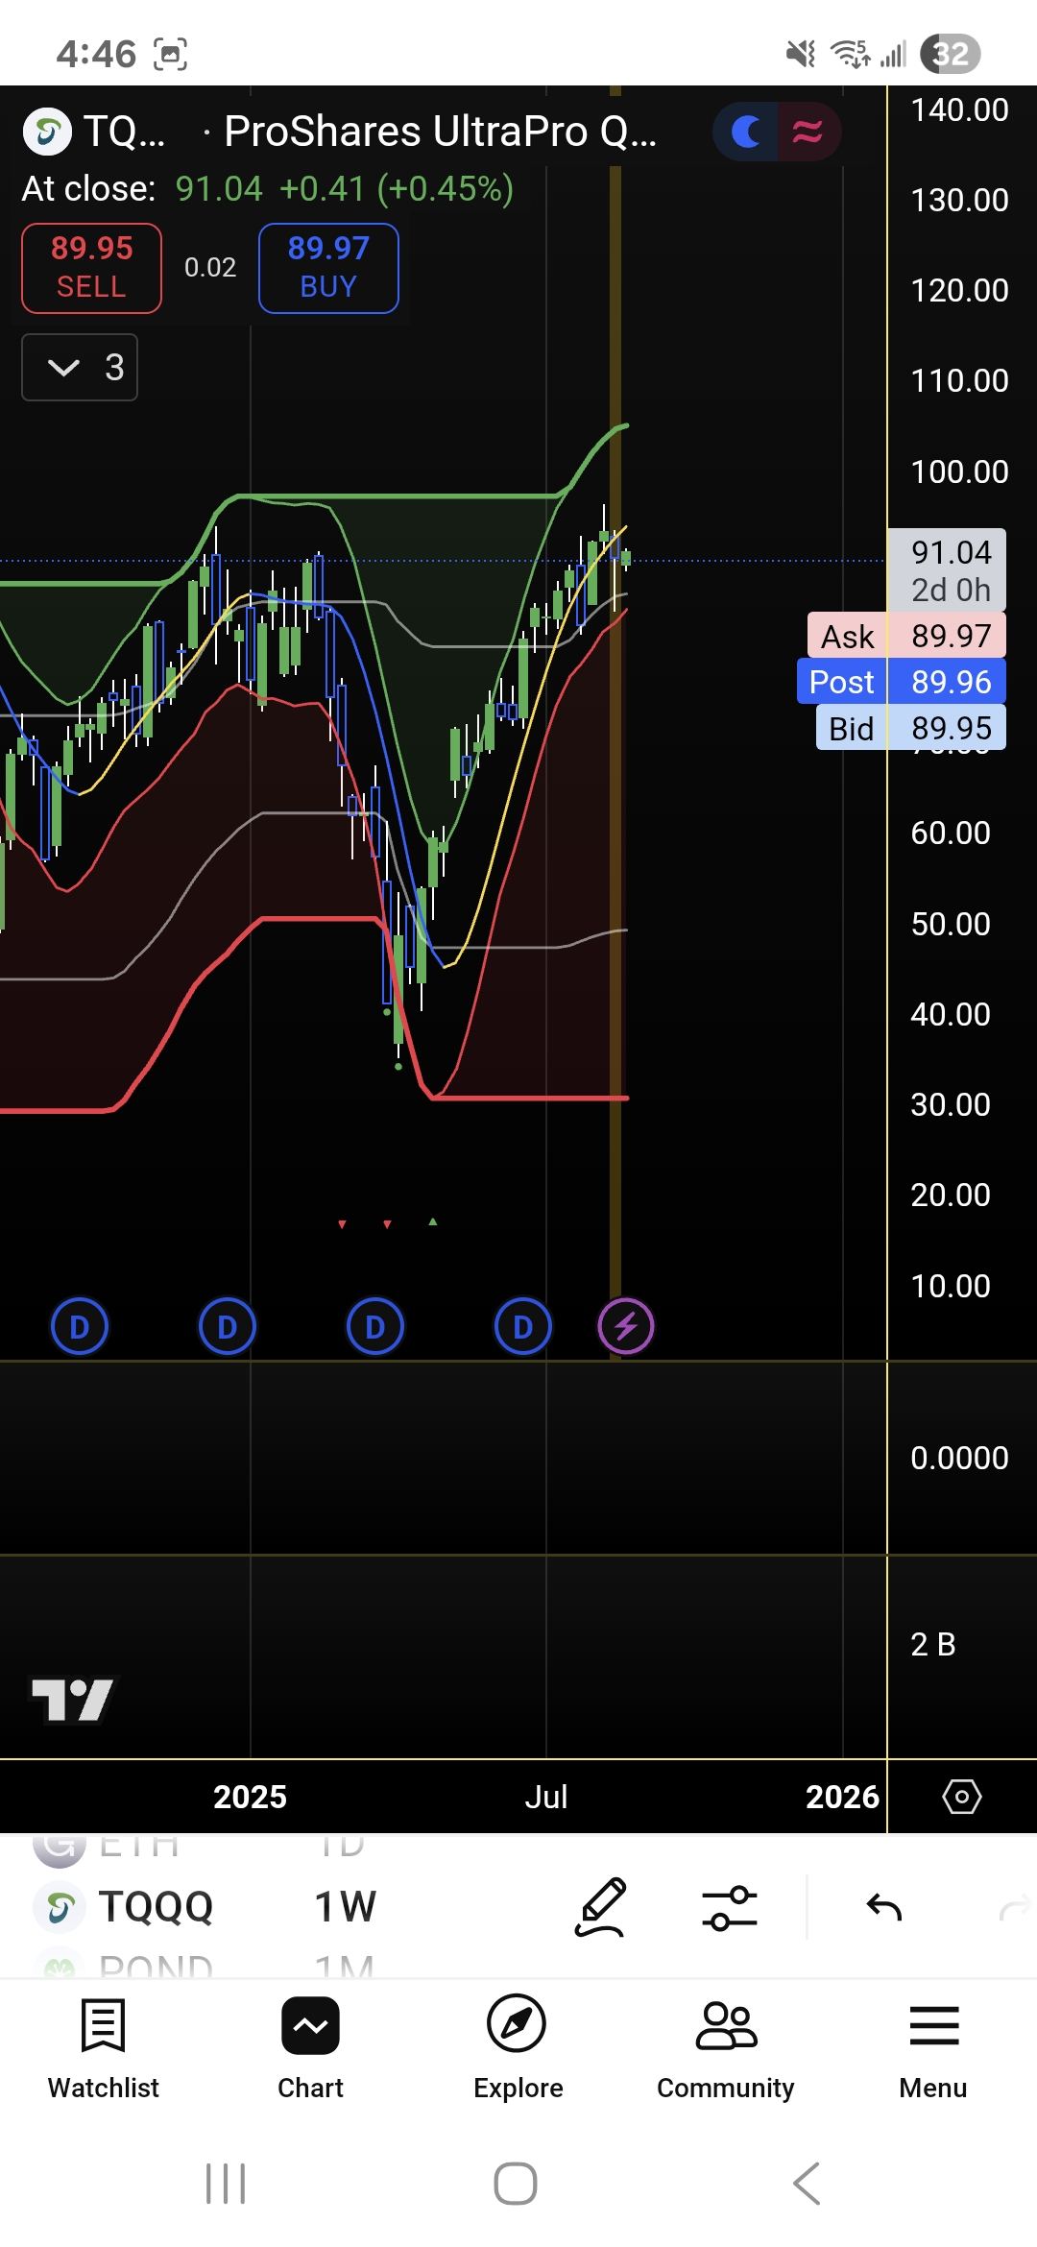Image resolution: width=1037 pixels, height=2247 pixels.
Task: Tap the TradingView logo on the chart
Action: tap(72, 1700)
